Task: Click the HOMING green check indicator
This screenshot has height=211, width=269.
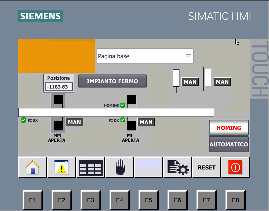Action: [123, 105]
